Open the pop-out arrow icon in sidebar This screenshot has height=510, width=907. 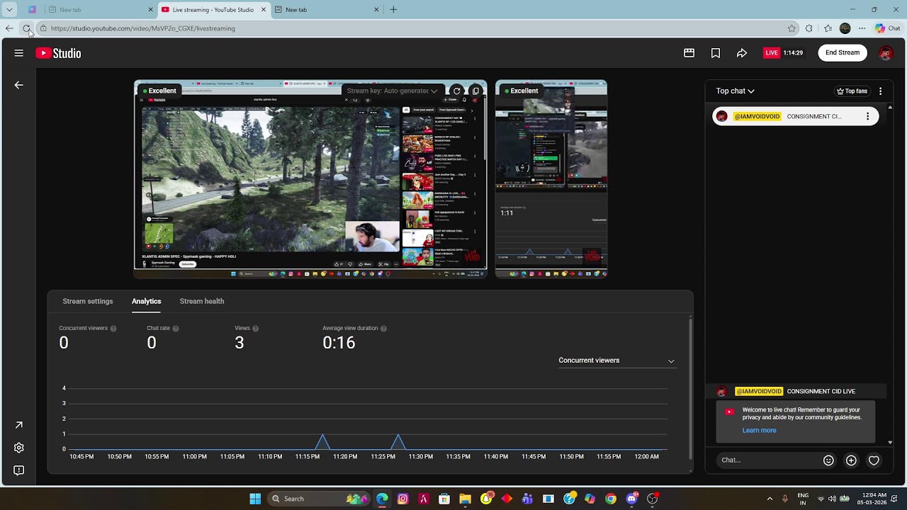click(19, 425)
